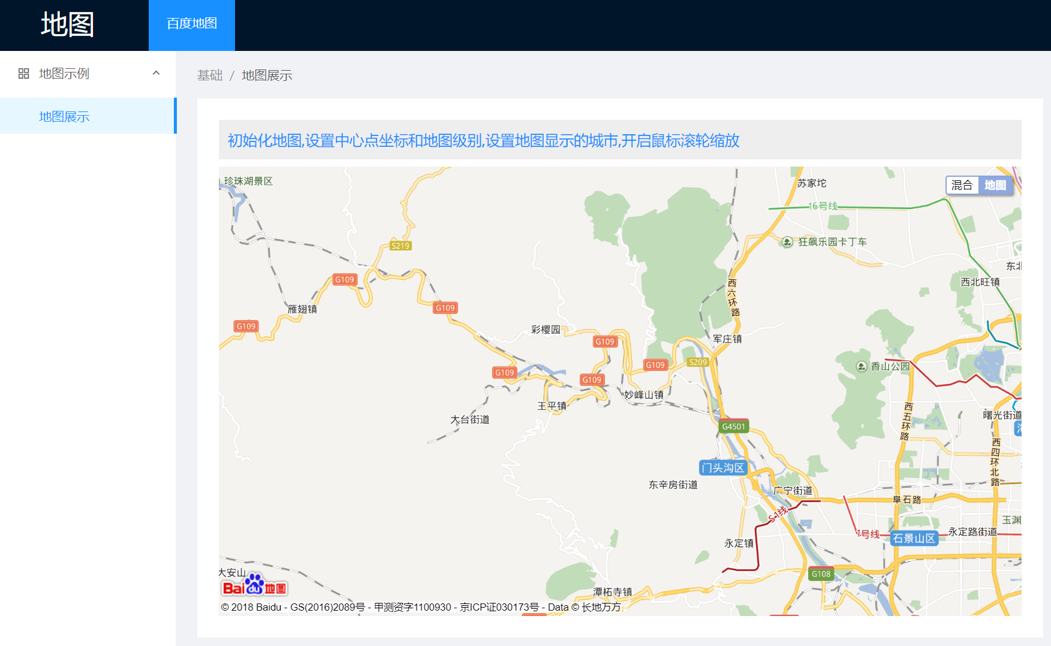
Task: Click the S209 road shield
Action: click(698, 362)
